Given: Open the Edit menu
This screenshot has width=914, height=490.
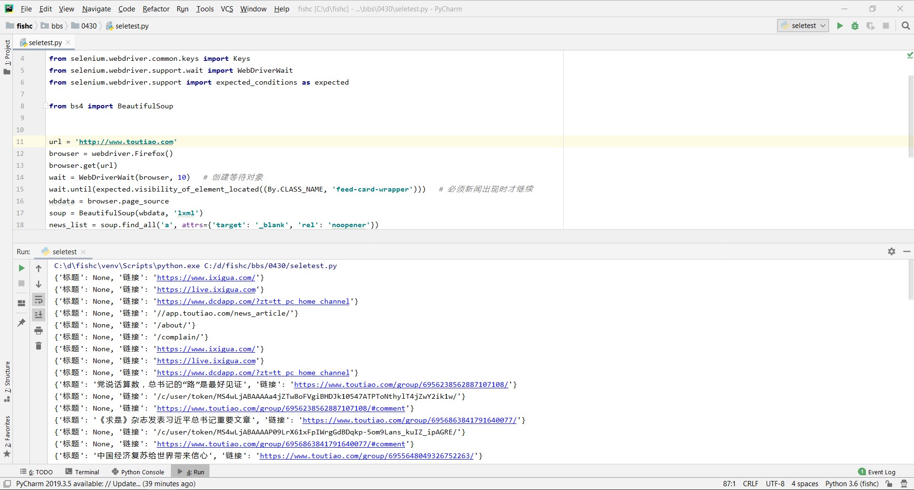Looking at the screenshot, I should pos(46,9).
